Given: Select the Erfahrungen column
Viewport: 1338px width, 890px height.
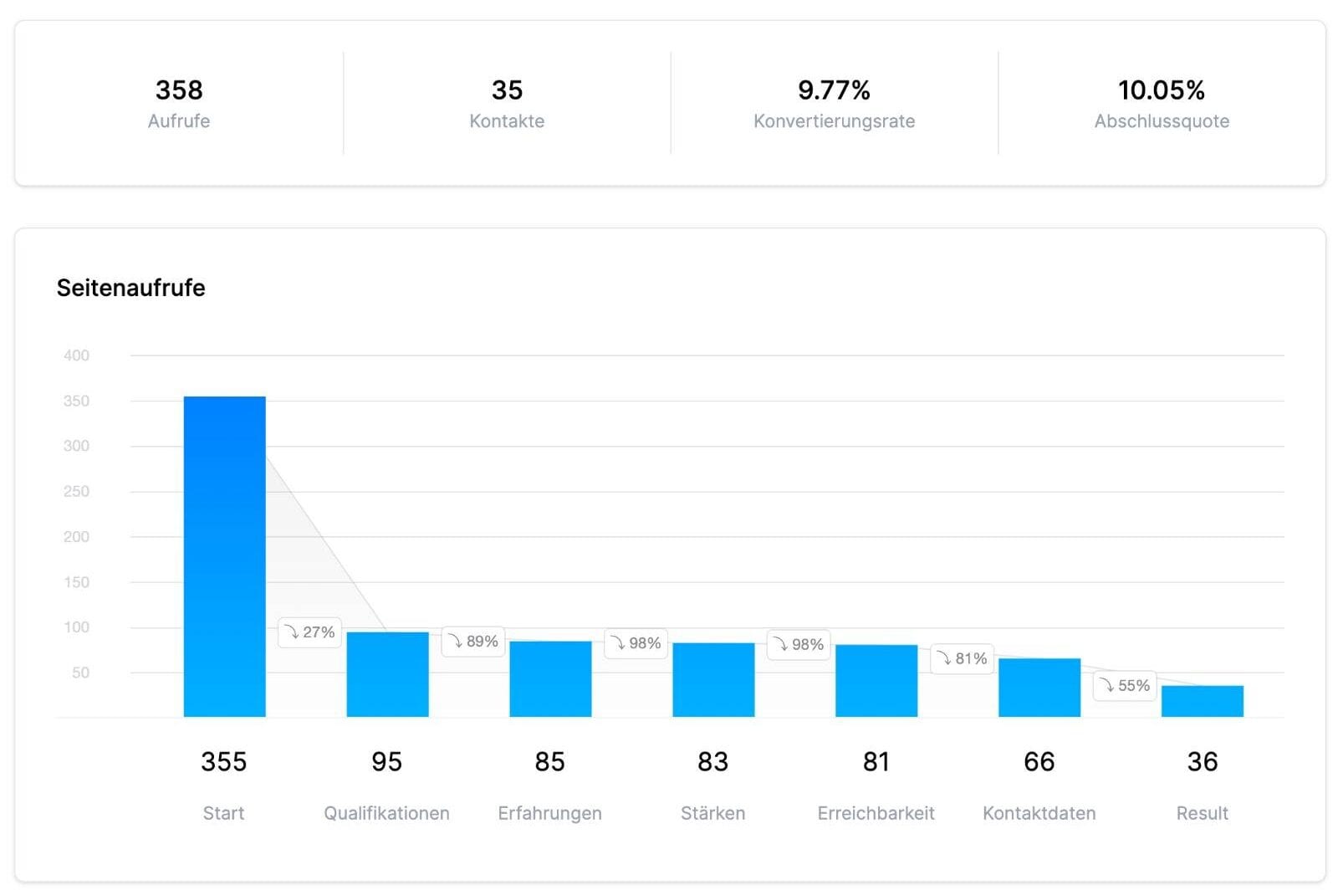Looking at the screenshot, I should click(549, 678).
